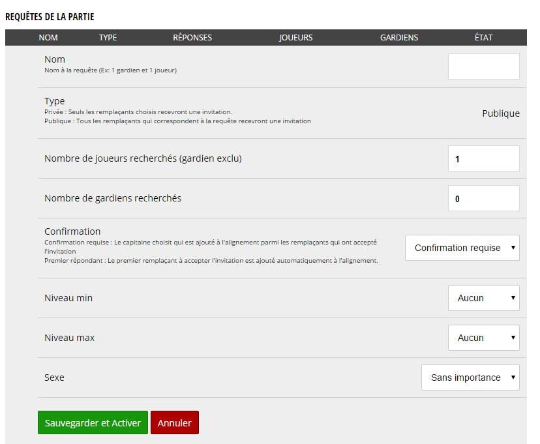This screenshot has width=540, height=444.
Task: Click the Niveau max label
Action: pos(69,338)
